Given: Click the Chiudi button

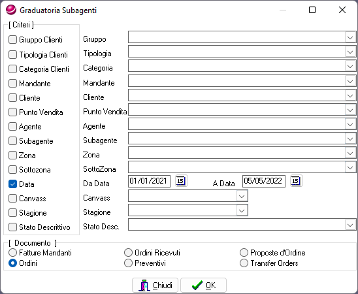Looking at the screenshot, I should tap(155, 286).
